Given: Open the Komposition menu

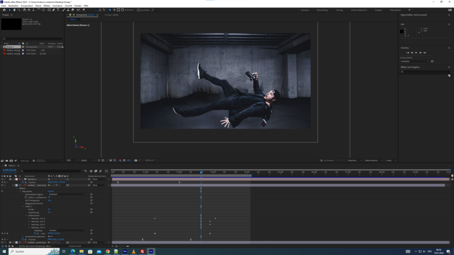Looking at the screenshot, I should click(x=27, y=6).
